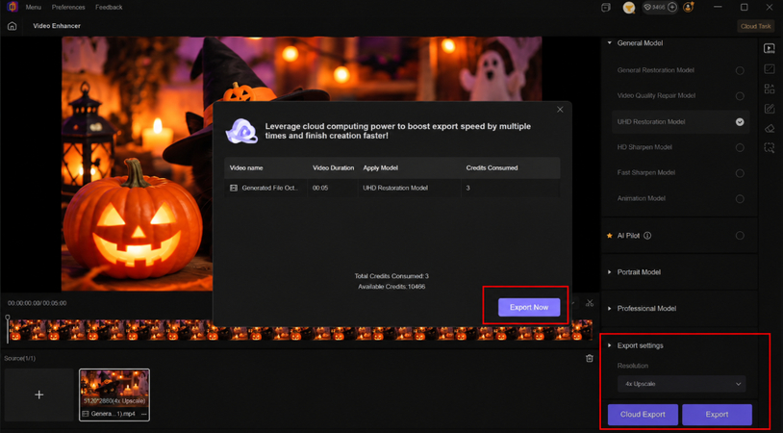Close the cloud export dialog
This screenshot has width=783, height=433.
click(x=560, y=110)
